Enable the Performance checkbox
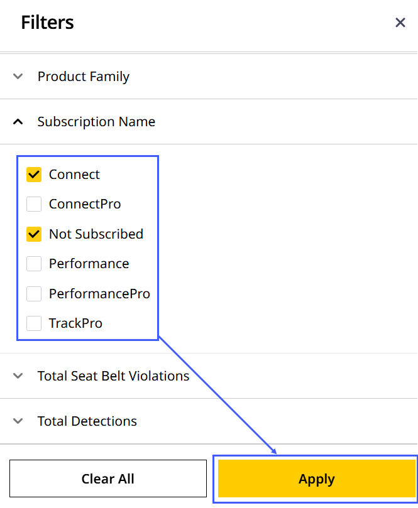418x508 pixels. point(34,264)
